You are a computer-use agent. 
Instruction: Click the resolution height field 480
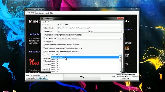click(x=106, y=31)
